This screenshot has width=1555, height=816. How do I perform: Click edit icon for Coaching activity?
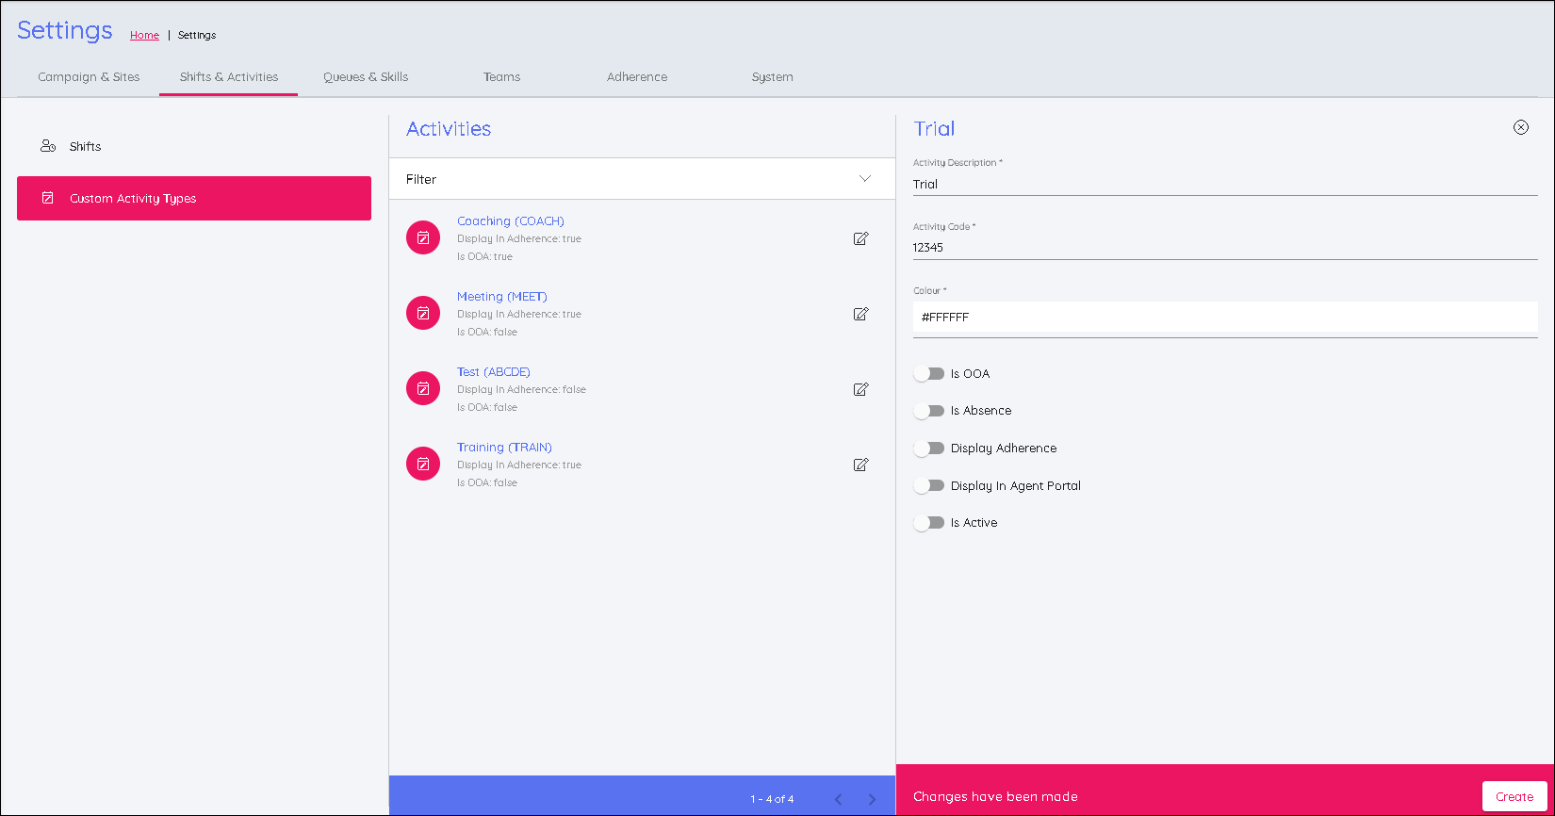860,238
